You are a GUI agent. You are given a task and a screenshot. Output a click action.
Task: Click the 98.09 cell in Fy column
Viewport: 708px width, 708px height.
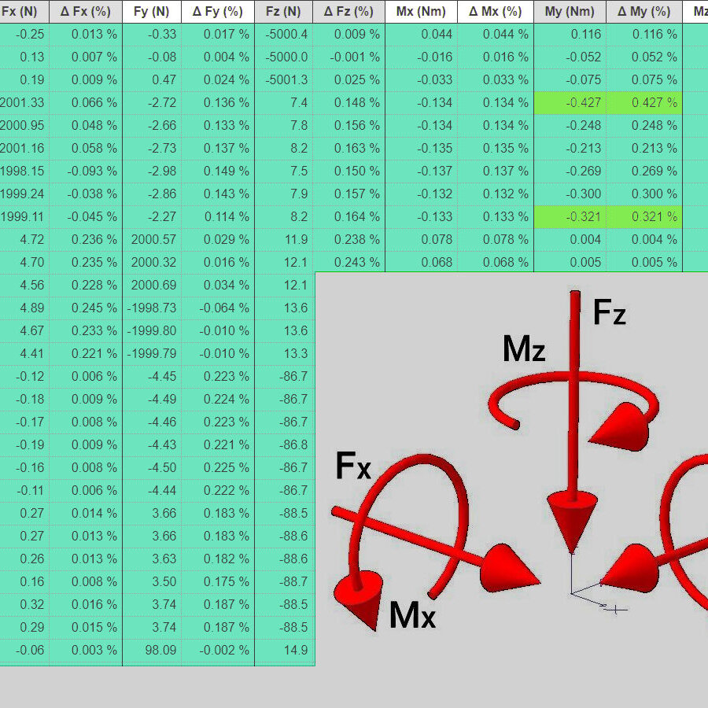click(x=152, y=651)
